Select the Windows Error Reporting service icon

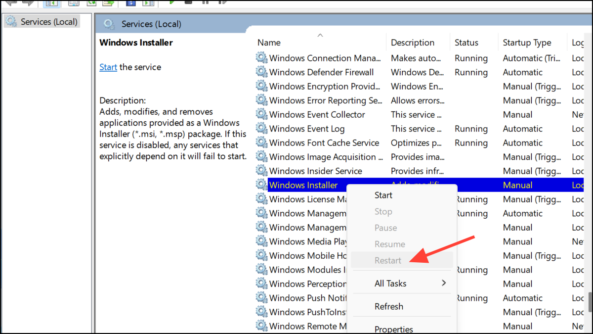point(261,100)
